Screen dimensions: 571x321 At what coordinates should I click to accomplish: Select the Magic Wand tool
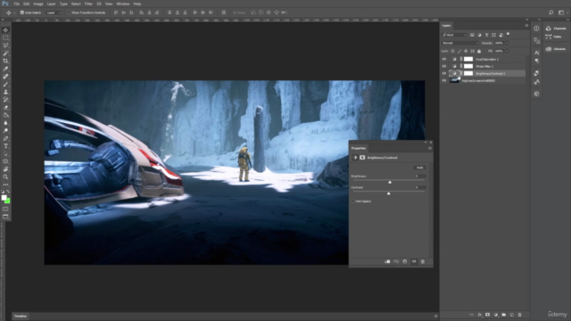5,53
